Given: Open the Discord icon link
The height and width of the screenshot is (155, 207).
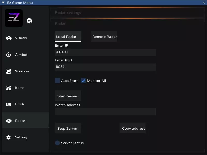Looking at the screenshot, I should coord(29,21).
